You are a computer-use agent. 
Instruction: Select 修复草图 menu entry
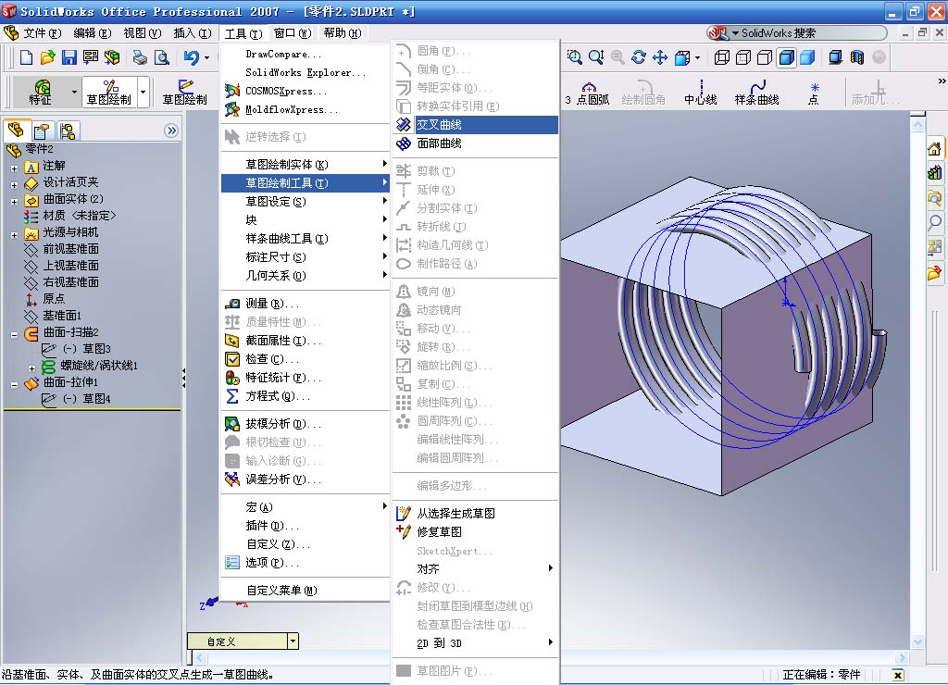476,532
